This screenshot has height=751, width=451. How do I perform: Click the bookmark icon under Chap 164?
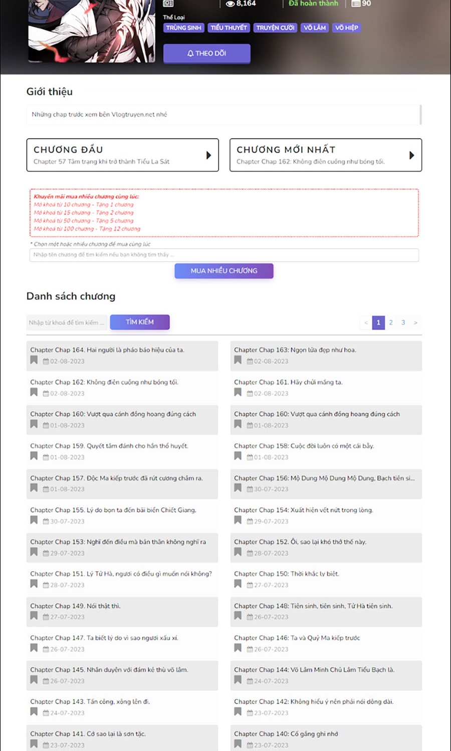tap(34, 360)
